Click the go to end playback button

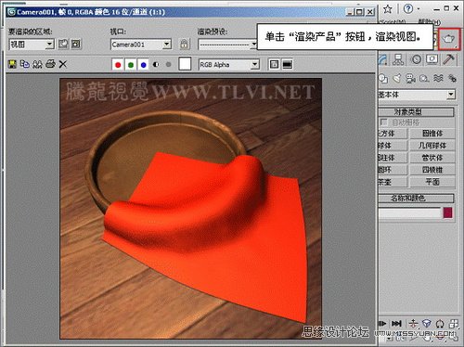[396, 324]
